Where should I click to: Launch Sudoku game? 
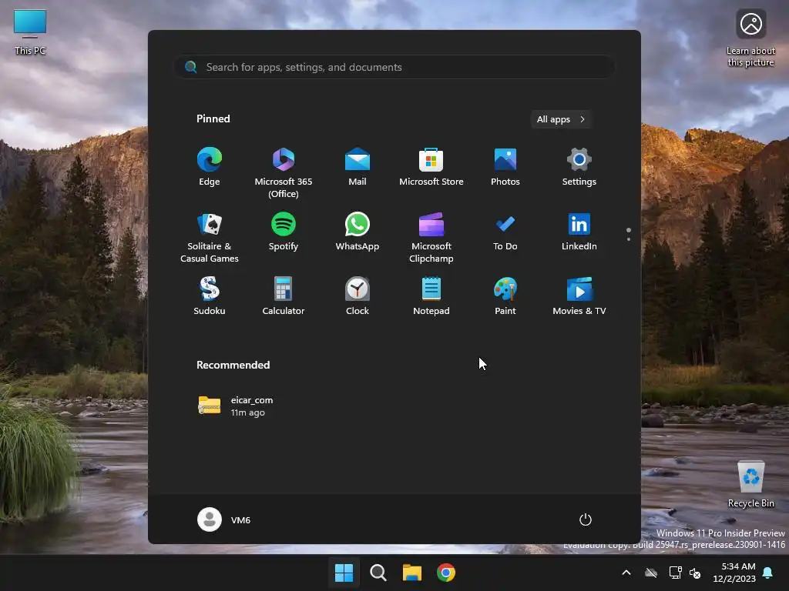pyautogui.click(x=210, y=296)
